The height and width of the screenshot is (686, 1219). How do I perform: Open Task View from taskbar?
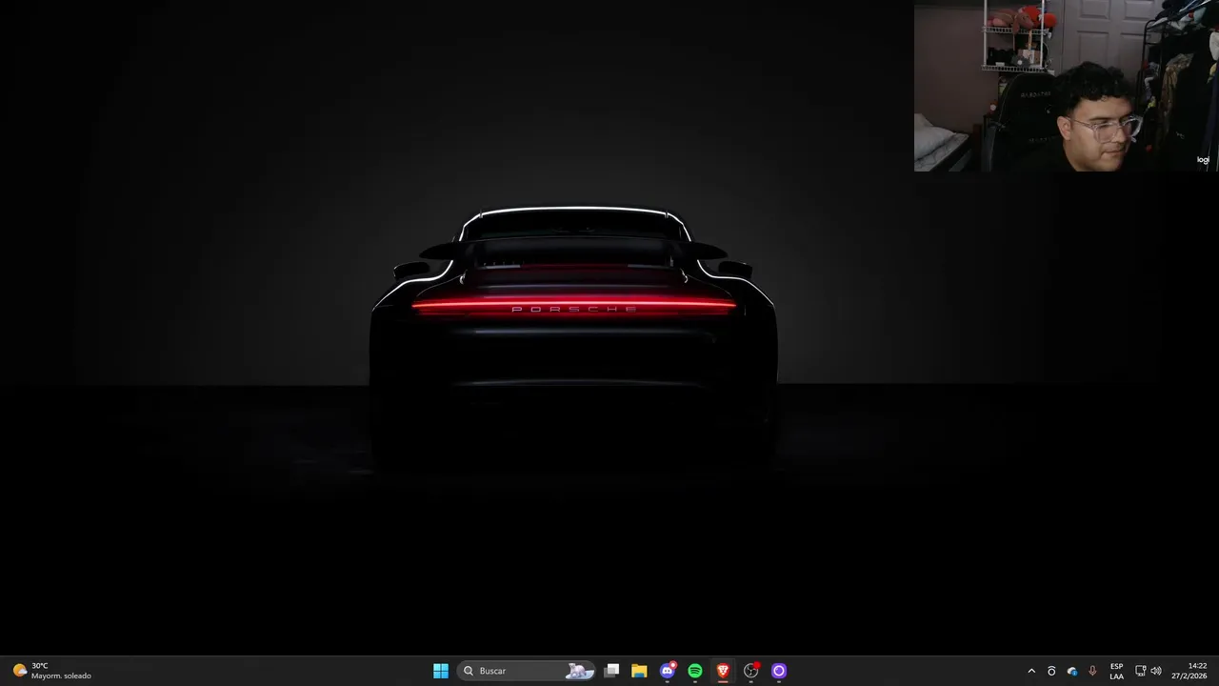tap(612, 671)
